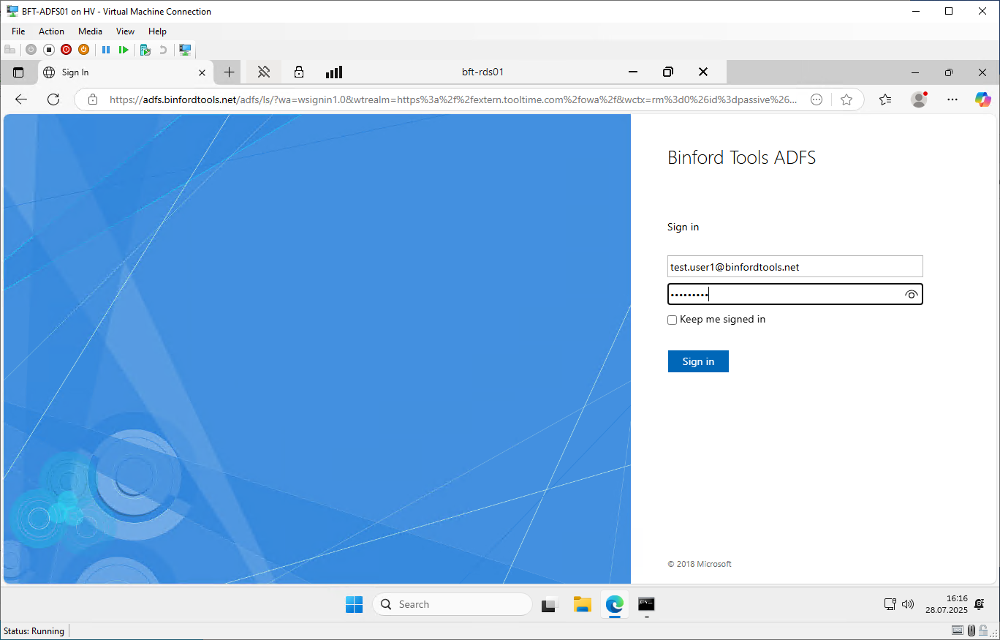Add this page to favorites star
The image size is (1000, 640).
(x=846, y=99)
